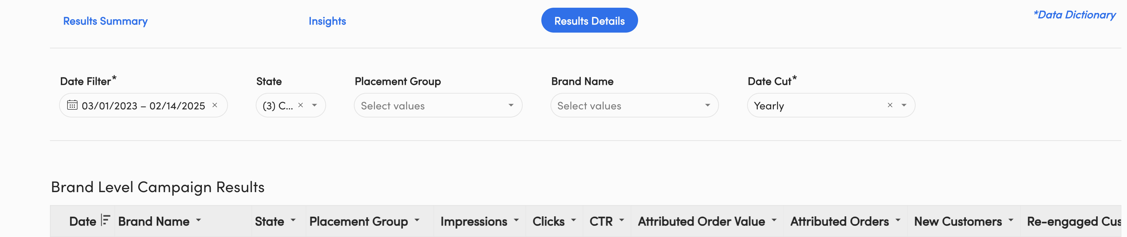This screenshot has width=1127, height=237.
Task: Click the Date Filter range input field
Action: 143,105
